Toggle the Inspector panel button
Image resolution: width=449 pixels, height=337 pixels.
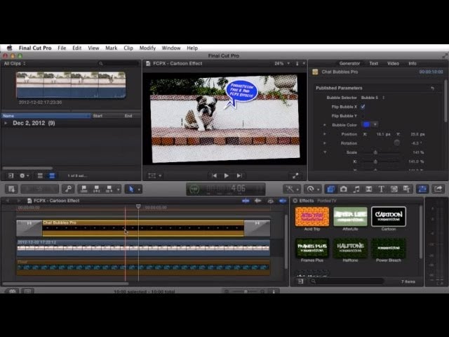pyautogui.click(x=422, y=189)
